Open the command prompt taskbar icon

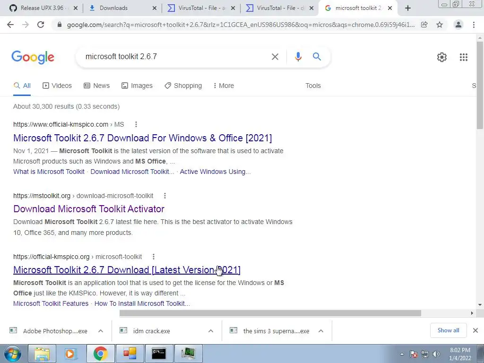coord(159,354)
